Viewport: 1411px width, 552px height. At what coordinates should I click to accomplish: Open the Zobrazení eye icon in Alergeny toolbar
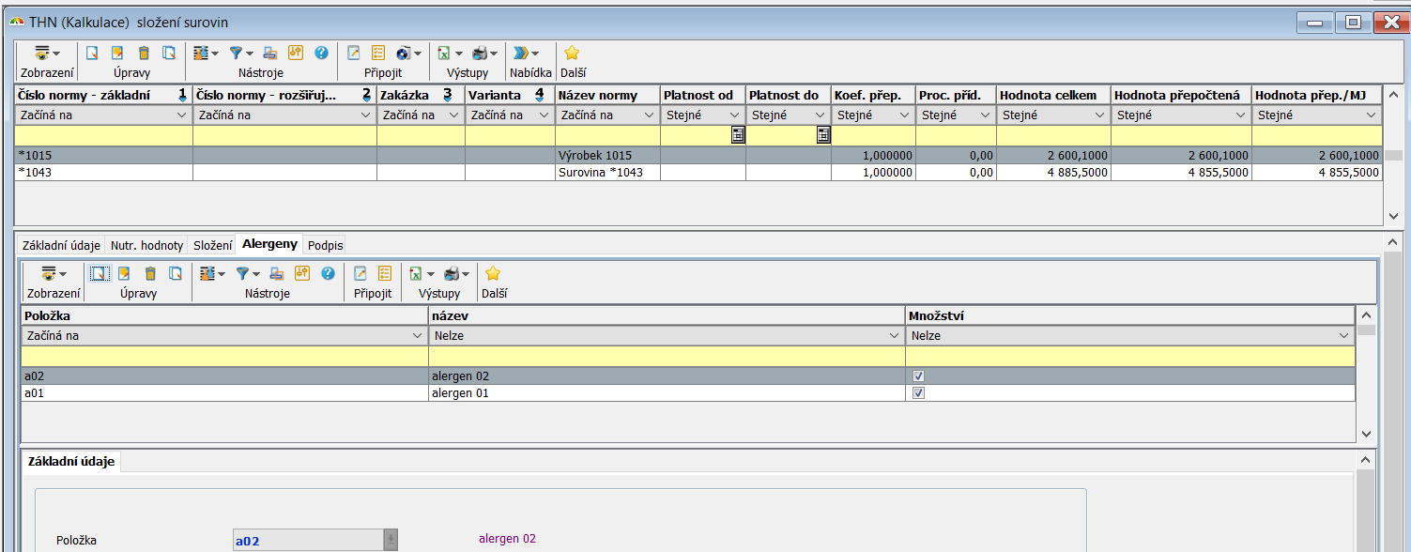[x=50, y=274]
